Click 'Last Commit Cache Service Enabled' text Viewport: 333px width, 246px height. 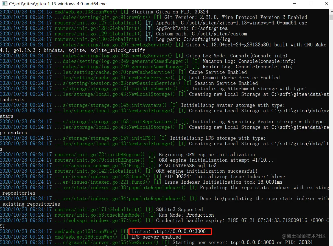pos(234,78)
